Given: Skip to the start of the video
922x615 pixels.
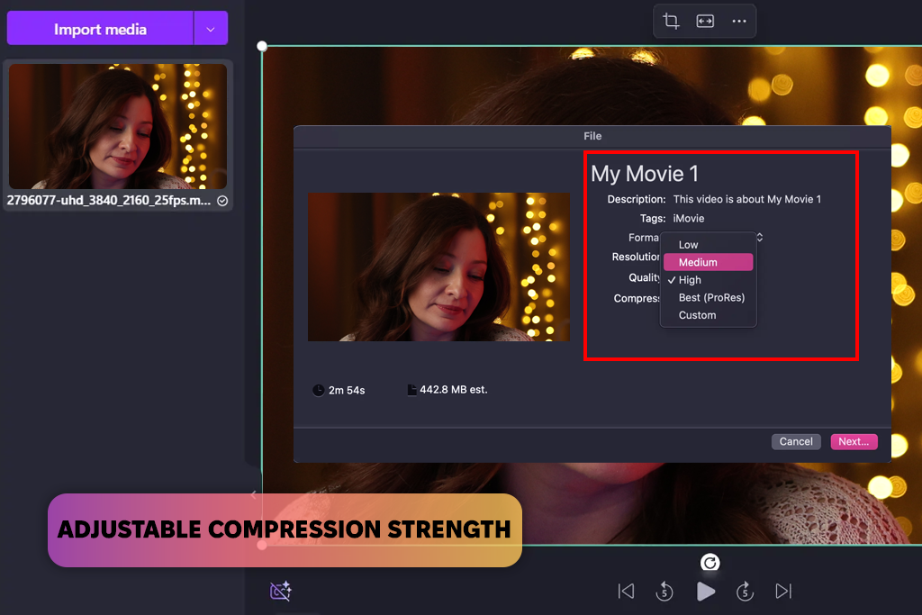Looking at the screenshot, I should (x=627, y=591).
